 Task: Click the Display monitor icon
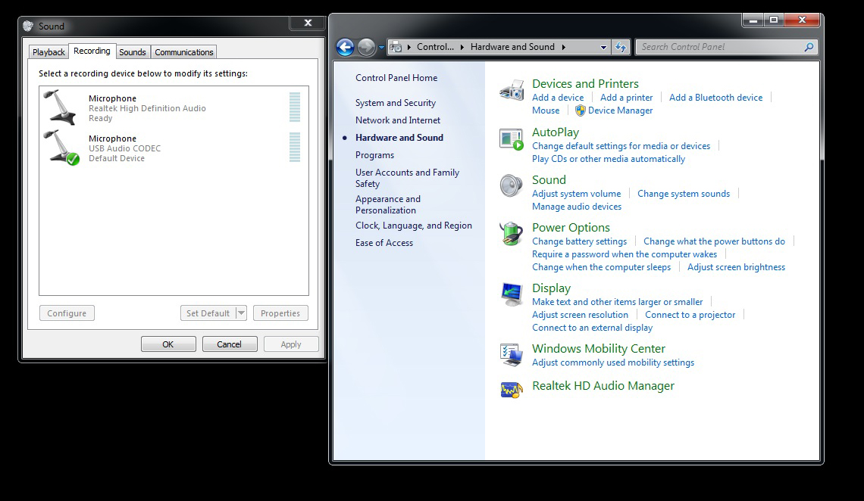tap(512, 294)
